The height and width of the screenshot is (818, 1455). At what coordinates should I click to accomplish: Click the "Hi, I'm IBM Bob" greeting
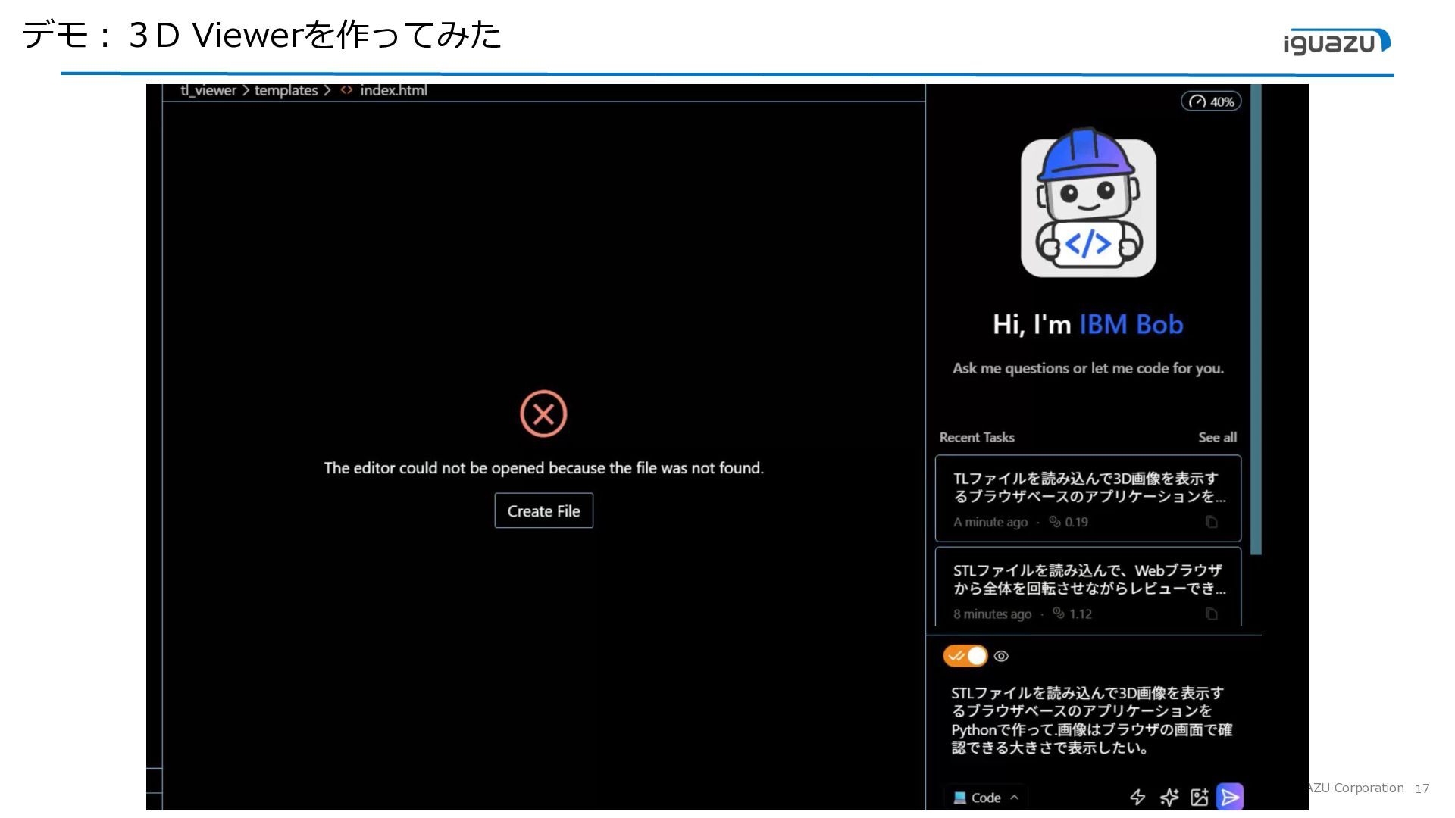[x=1088, y=324]
